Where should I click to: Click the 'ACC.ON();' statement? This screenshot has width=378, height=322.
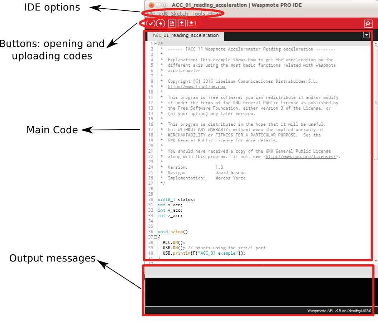[x=174, y=242]
